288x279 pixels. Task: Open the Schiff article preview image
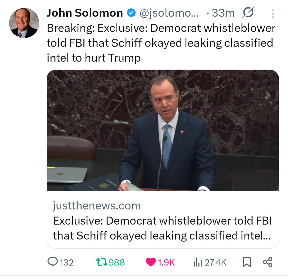pos(163,130)
